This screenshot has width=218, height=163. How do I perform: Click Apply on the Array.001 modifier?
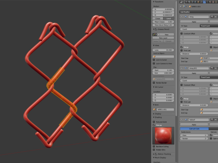[x=194, y=73]
